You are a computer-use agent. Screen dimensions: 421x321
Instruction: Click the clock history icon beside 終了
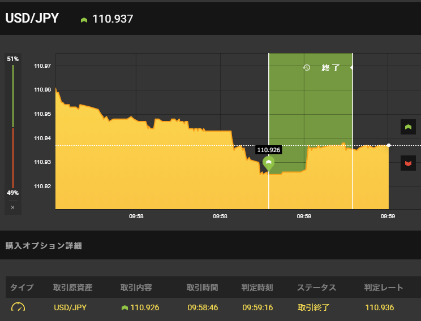pyautogui.click(x=307, y=68)
